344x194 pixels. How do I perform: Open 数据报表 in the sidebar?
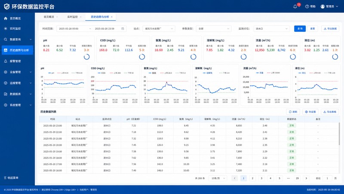click(17, 94)
